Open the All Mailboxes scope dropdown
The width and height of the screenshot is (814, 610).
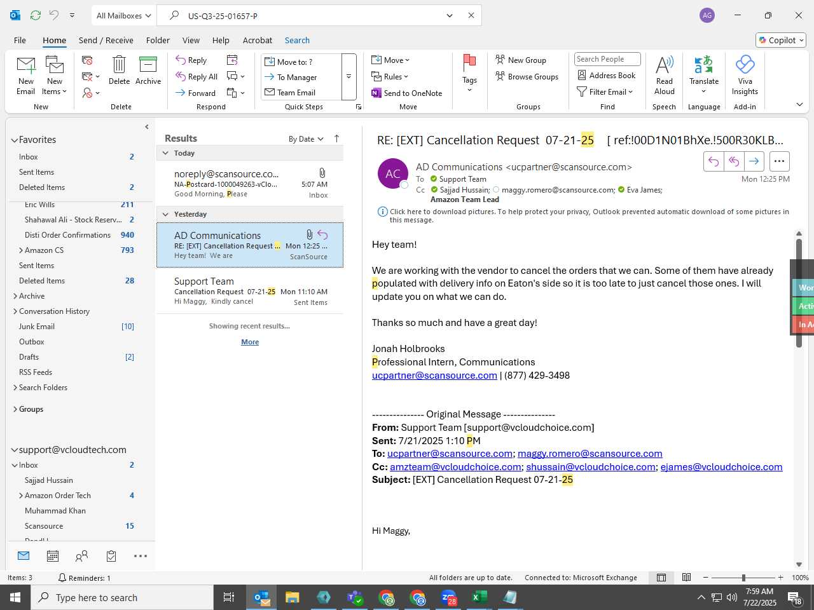coord(123,15)
